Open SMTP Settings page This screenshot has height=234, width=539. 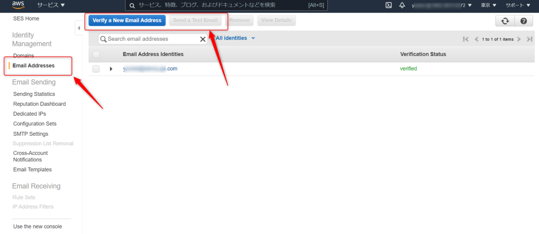point(31,134)
